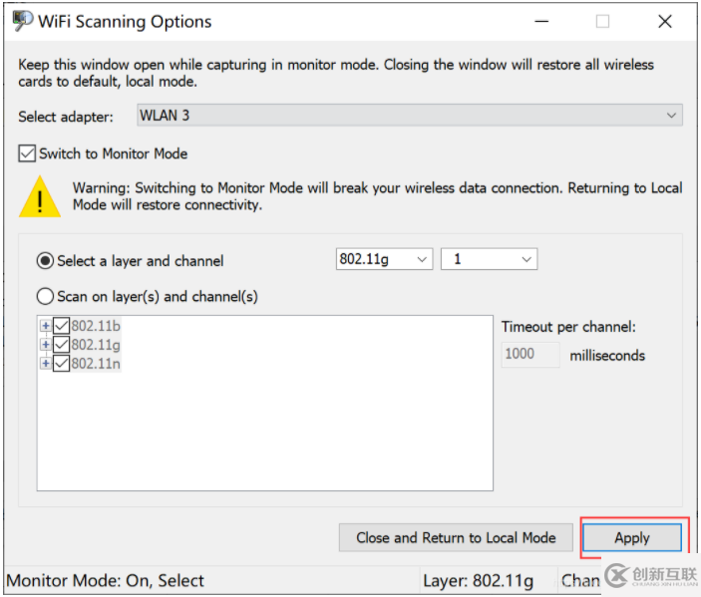Open the Select adapter WLAN 3 dropdown

click(x=409, y=116)
